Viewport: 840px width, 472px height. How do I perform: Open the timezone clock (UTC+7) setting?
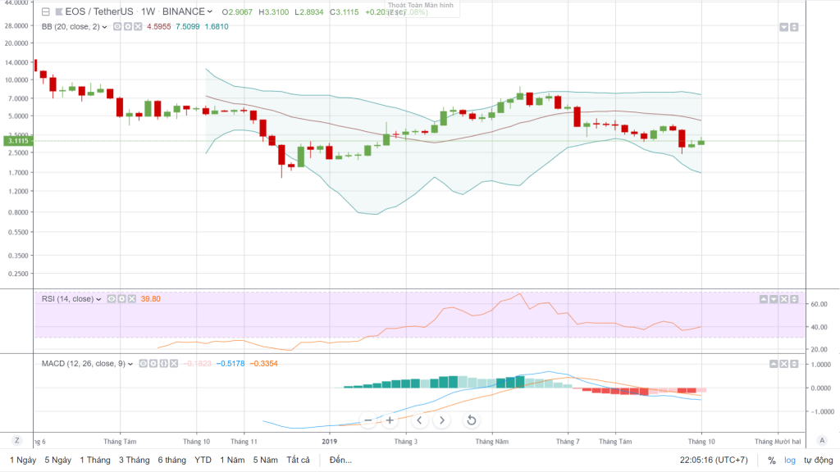click(713, 460)
